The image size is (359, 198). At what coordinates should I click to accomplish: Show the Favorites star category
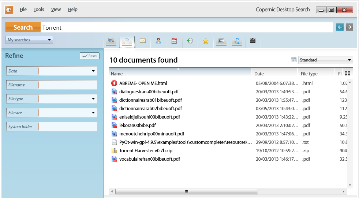206,41
